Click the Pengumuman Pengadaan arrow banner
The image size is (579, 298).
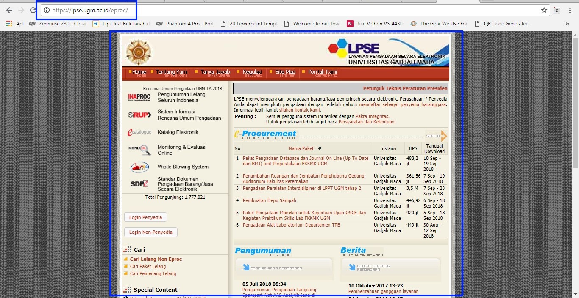pyautogui.click(x=283, y=268)
